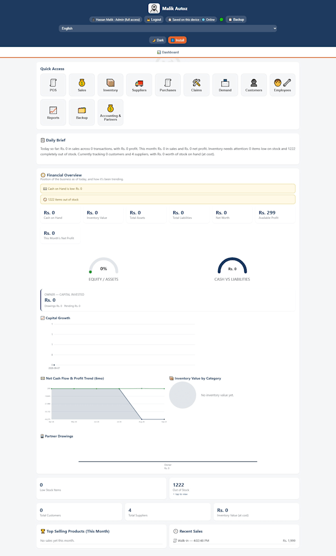The width and height of the screenshot is (336, 556).
Task: Click the Total Customers card
Action: click(x=79, y=512)
